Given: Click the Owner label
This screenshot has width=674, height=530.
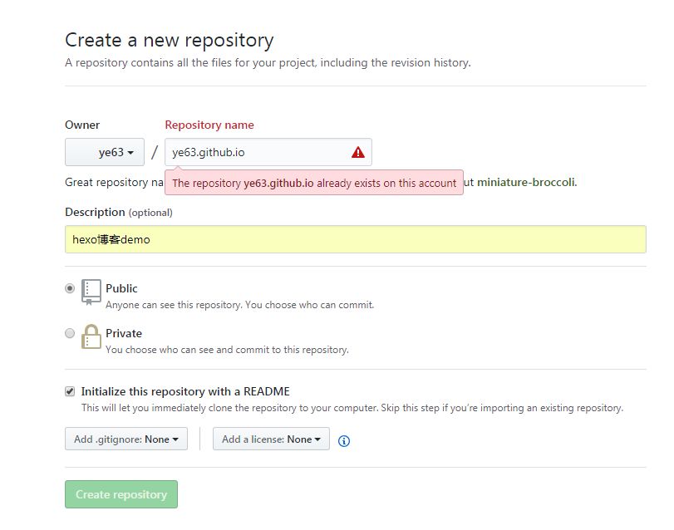Looking at the screenshot, I should click(x=82, y=125).
